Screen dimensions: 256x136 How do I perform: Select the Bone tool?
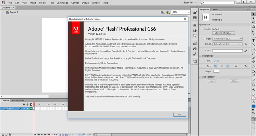click(x=254, y=67)
